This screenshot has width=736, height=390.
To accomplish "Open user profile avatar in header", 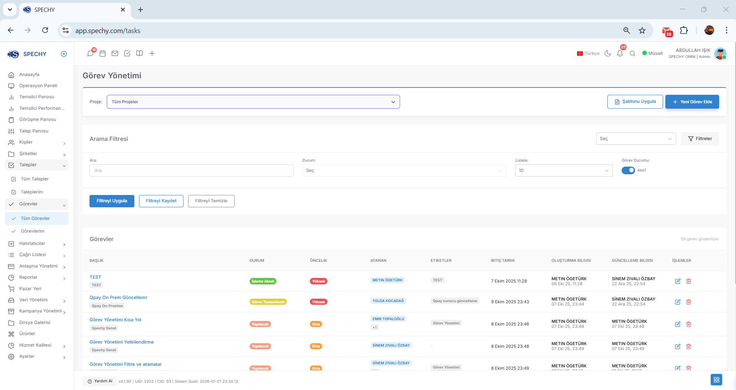I will pyautogui.click(x=720, y=53).
